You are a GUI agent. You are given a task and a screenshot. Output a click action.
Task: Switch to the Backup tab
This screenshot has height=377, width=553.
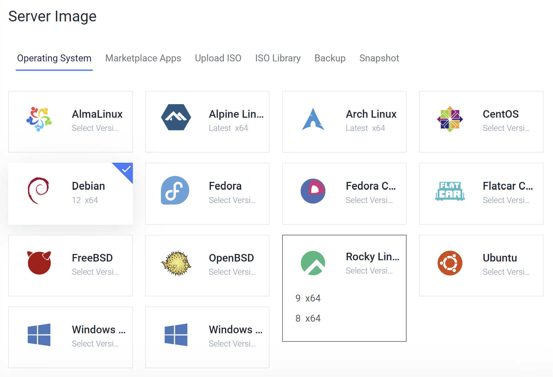tap(330, 58)
